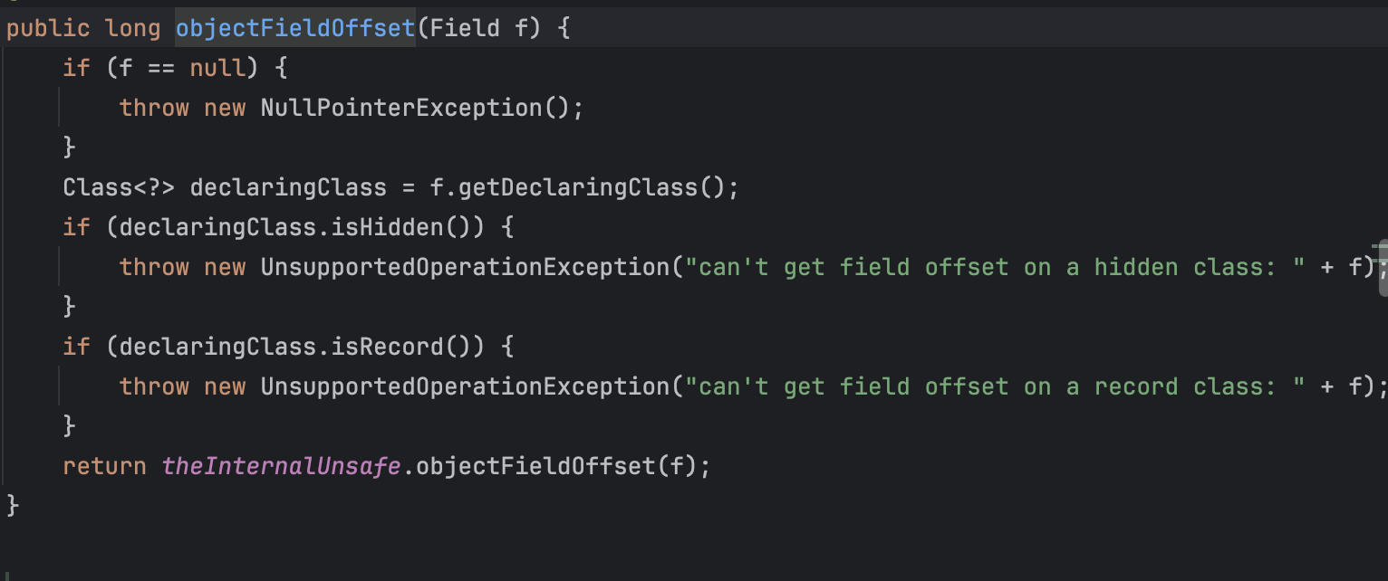Click the null keyword in the first if

click(x=217, y=68)
